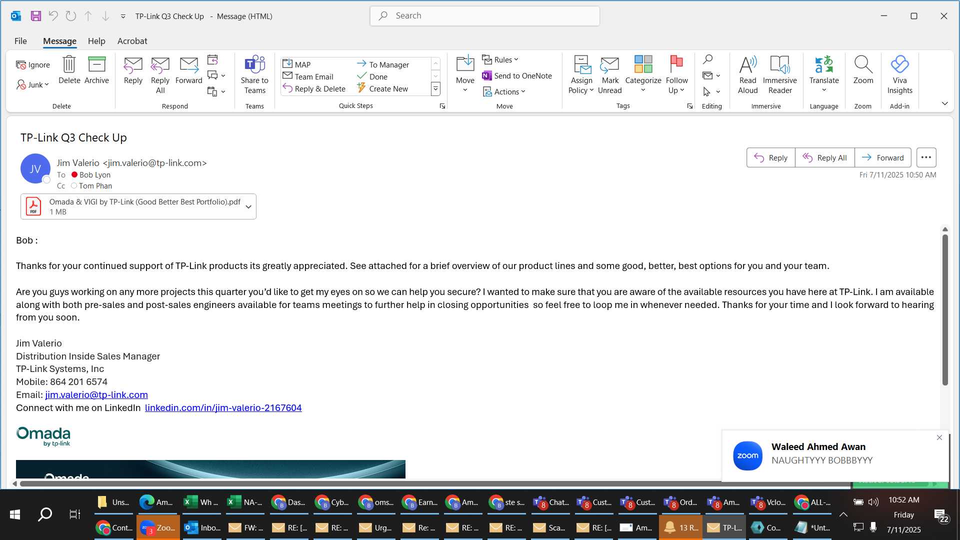Click the Save icon in title bar

click(36, 16)
